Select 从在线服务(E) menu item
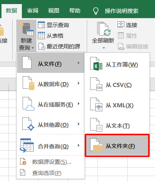 [x=51, y=104]
